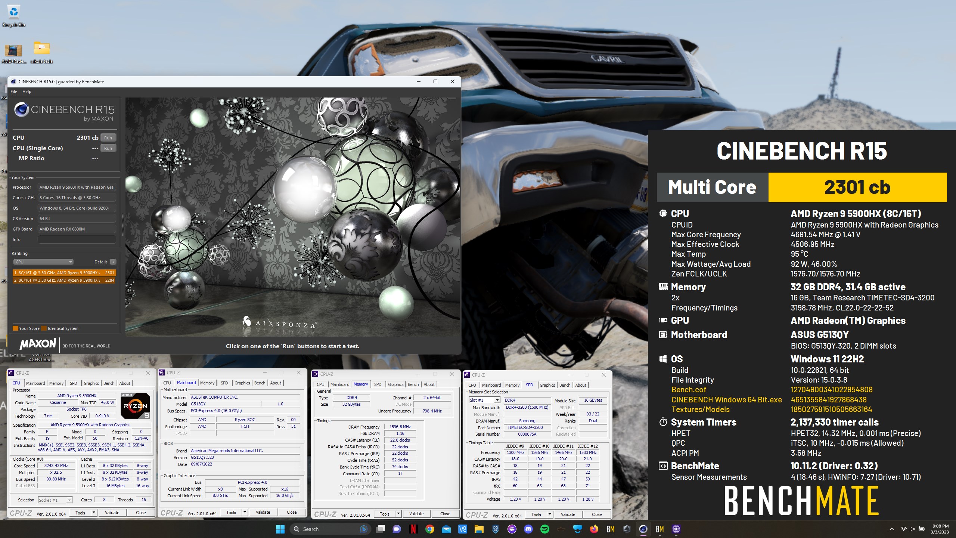The width and height of the screenshot is (956, 538).
Task: Open Spotify from the taskbar
Action: pyautogui.click(x=544, y=529)
